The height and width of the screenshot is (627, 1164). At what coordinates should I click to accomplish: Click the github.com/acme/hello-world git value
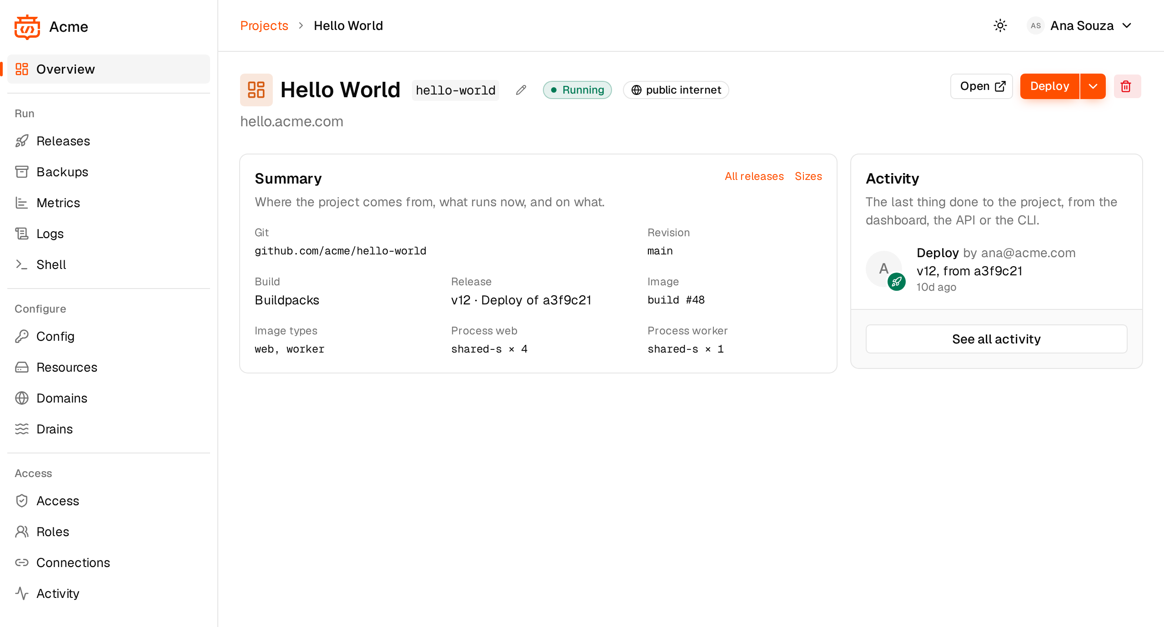tap(341, 251)
